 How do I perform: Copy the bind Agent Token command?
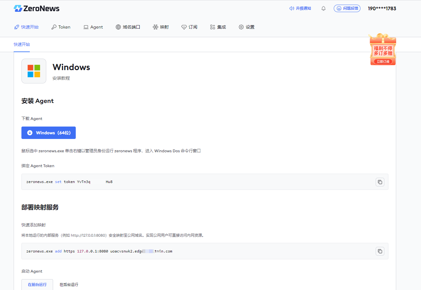tap(380, 182)
